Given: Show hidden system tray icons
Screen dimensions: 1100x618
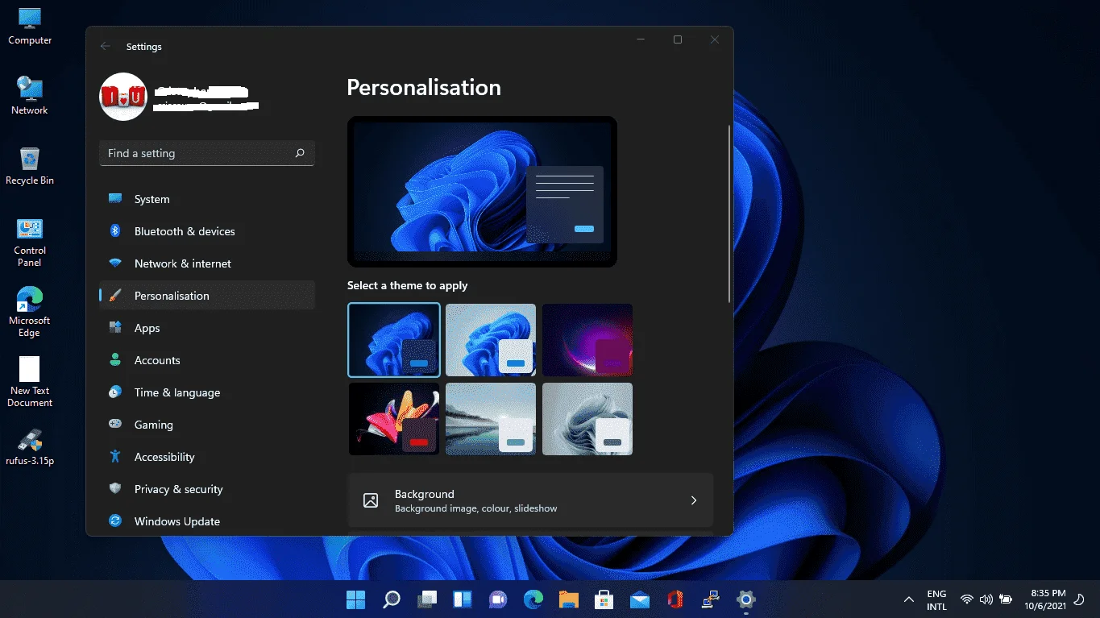Looking at the screenshot, I should (909, 599).
